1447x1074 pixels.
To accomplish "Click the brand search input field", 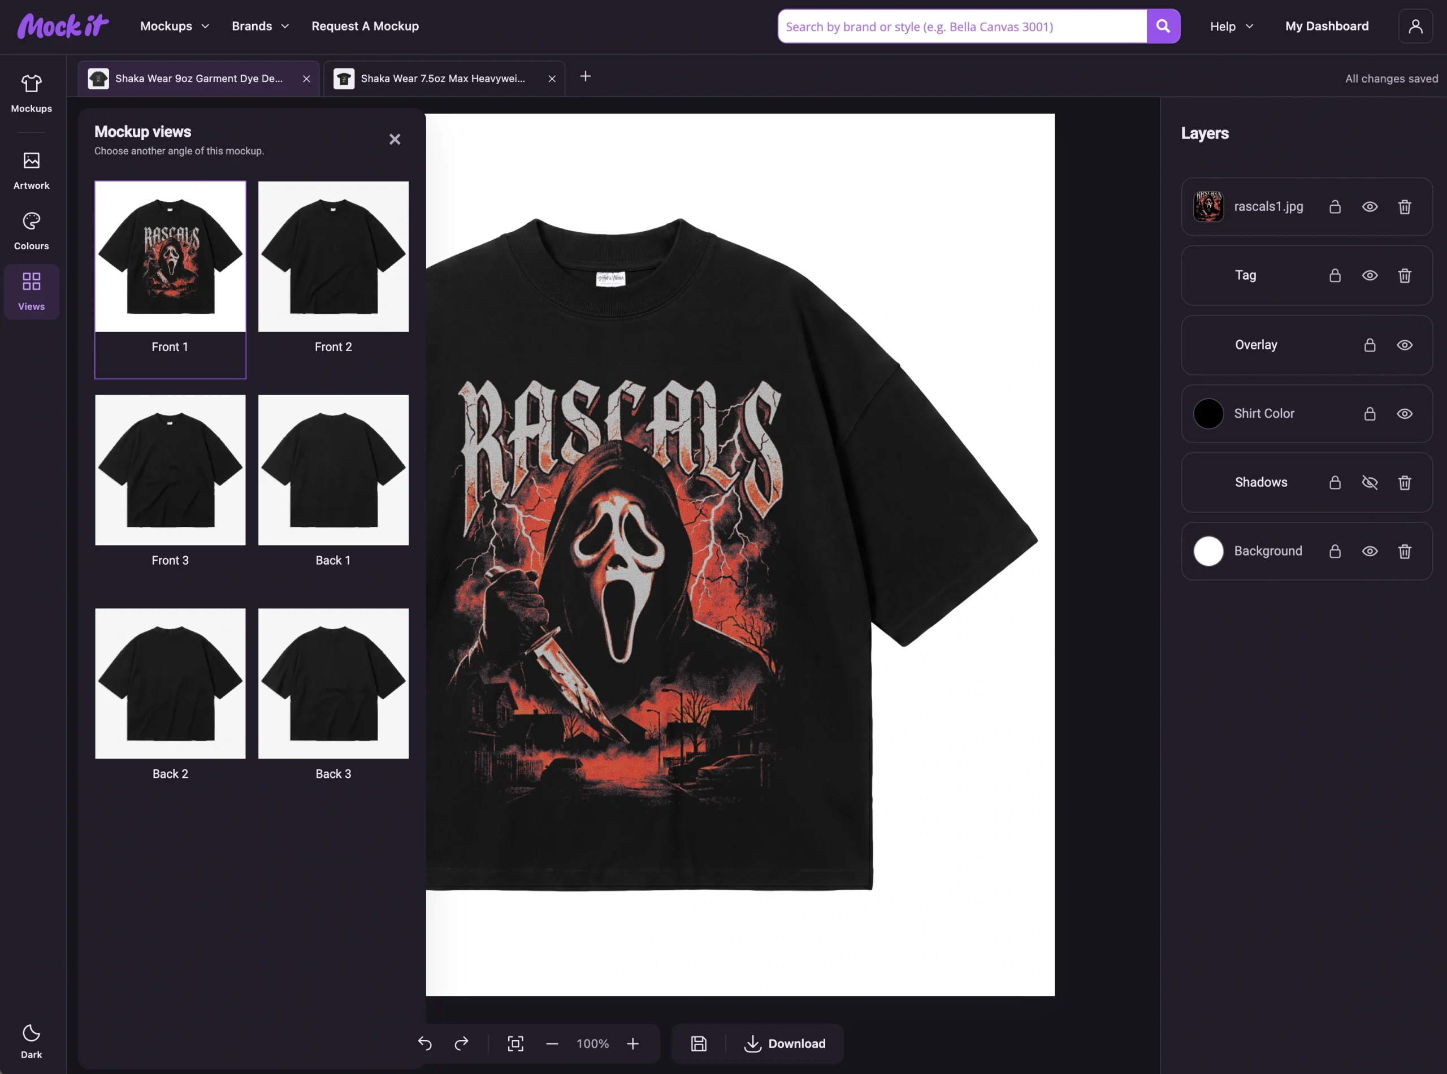I will pyautogui.click(x=962, y=26).
